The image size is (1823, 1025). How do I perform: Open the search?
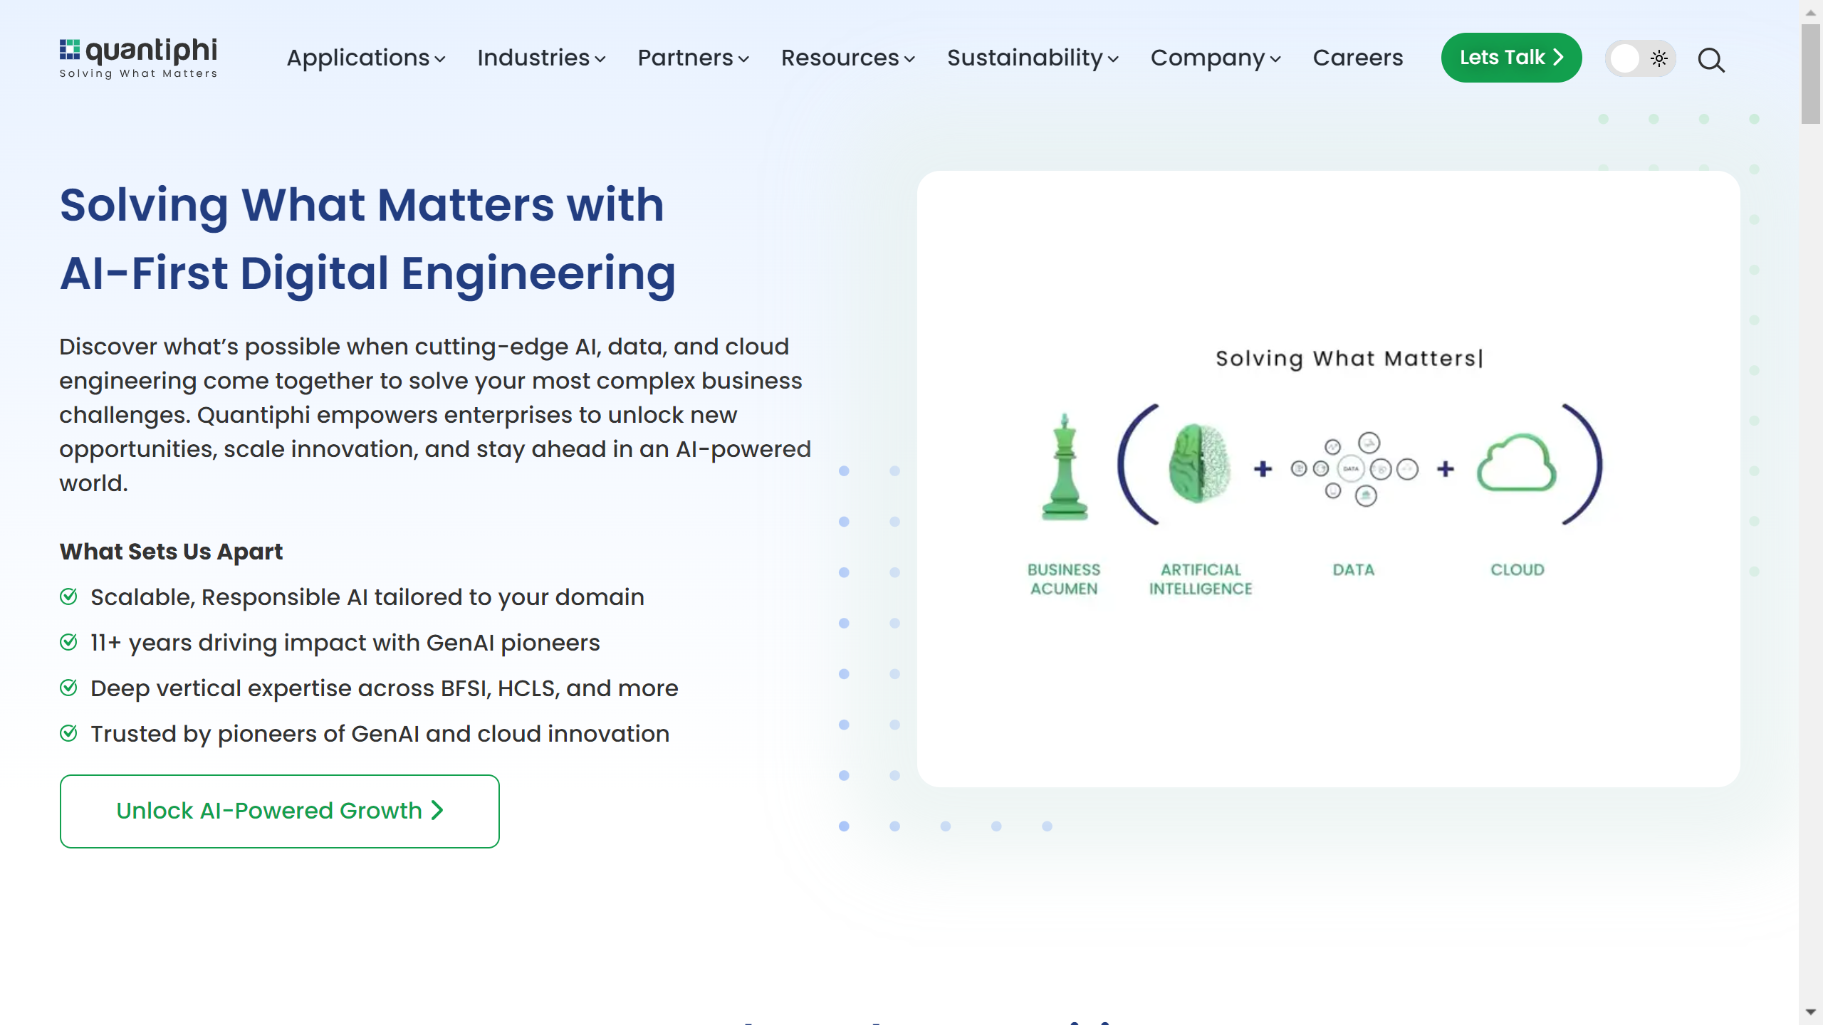coord(1711,61)
